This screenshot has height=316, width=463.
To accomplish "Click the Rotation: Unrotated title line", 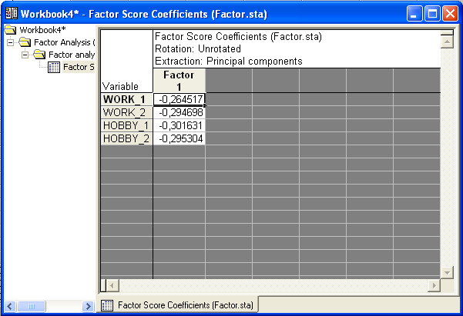I will 198,48.
